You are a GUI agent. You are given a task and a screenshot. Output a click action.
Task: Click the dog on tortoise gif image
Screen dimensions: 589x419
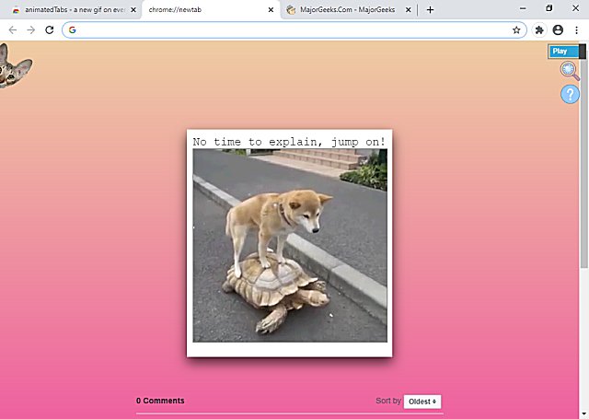289,245
